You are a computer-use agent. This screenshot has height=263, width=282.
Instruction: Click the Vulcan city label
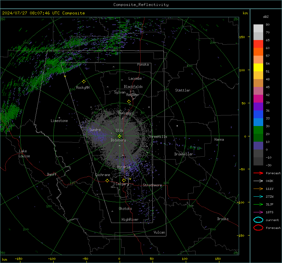(x=159, y=232)
